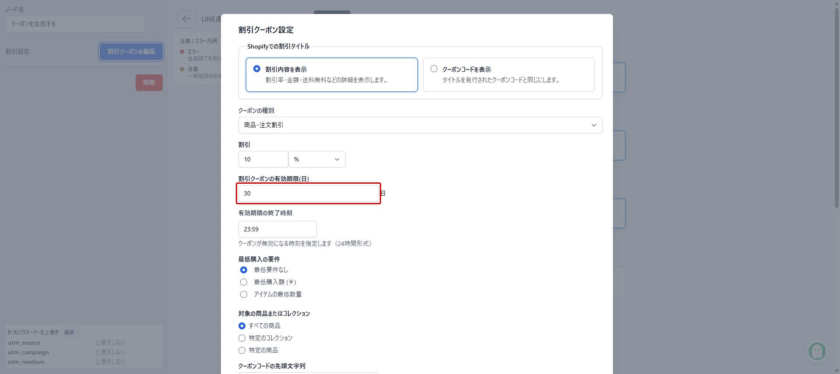The image size is (840, 374).
Task: Click the 対象の商品またはコレクション heading
Action: (x=274, y=314)
